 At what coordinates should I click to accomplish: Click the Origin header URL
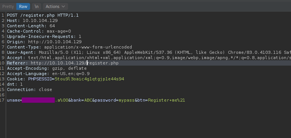point(55,42)
